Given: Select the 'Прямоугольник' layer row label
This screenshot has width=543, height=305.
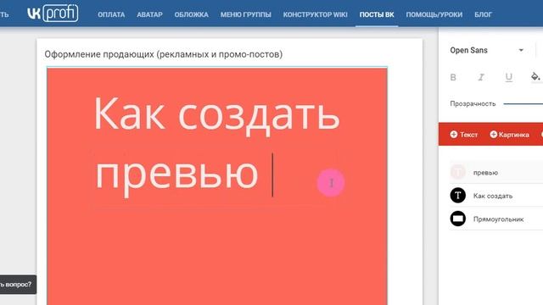Looking at the screenshot, I should click(x=498, y=219).
